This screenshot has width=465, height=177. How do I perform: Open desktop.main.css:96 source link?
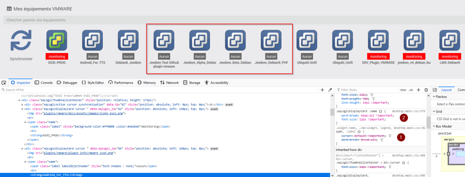[x=409, y=128]
